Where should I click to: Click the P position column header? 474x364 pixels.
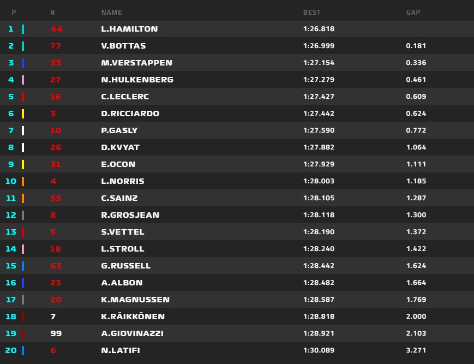click(14, 13)
